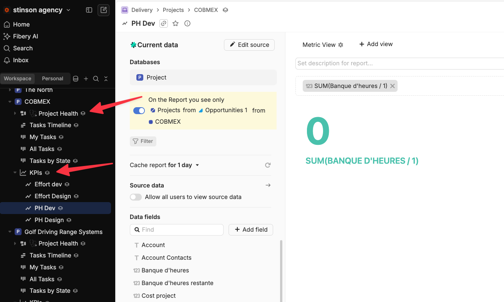Open the stinson agency workspace dropdown
The image size is (504, 302).
coord(38,10)
